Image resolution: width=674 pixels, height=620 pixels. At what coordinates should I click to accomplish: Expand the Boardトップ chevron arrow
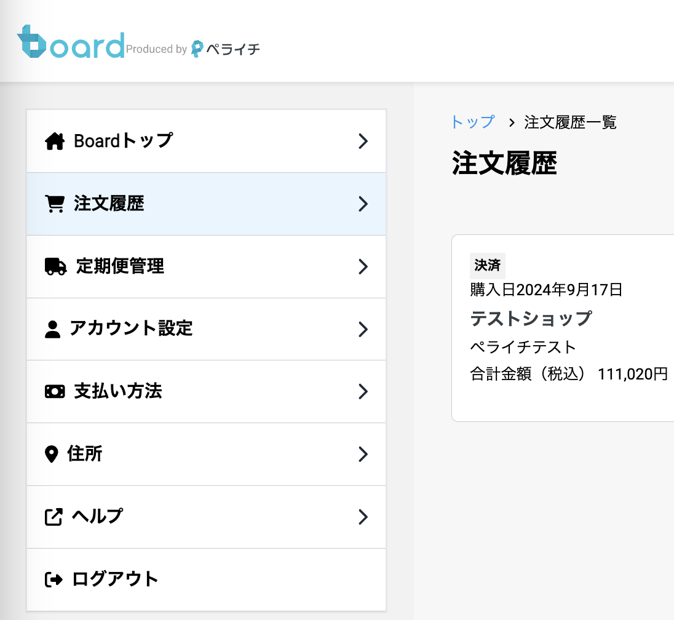pyautogui.click(x=363, y=141)
